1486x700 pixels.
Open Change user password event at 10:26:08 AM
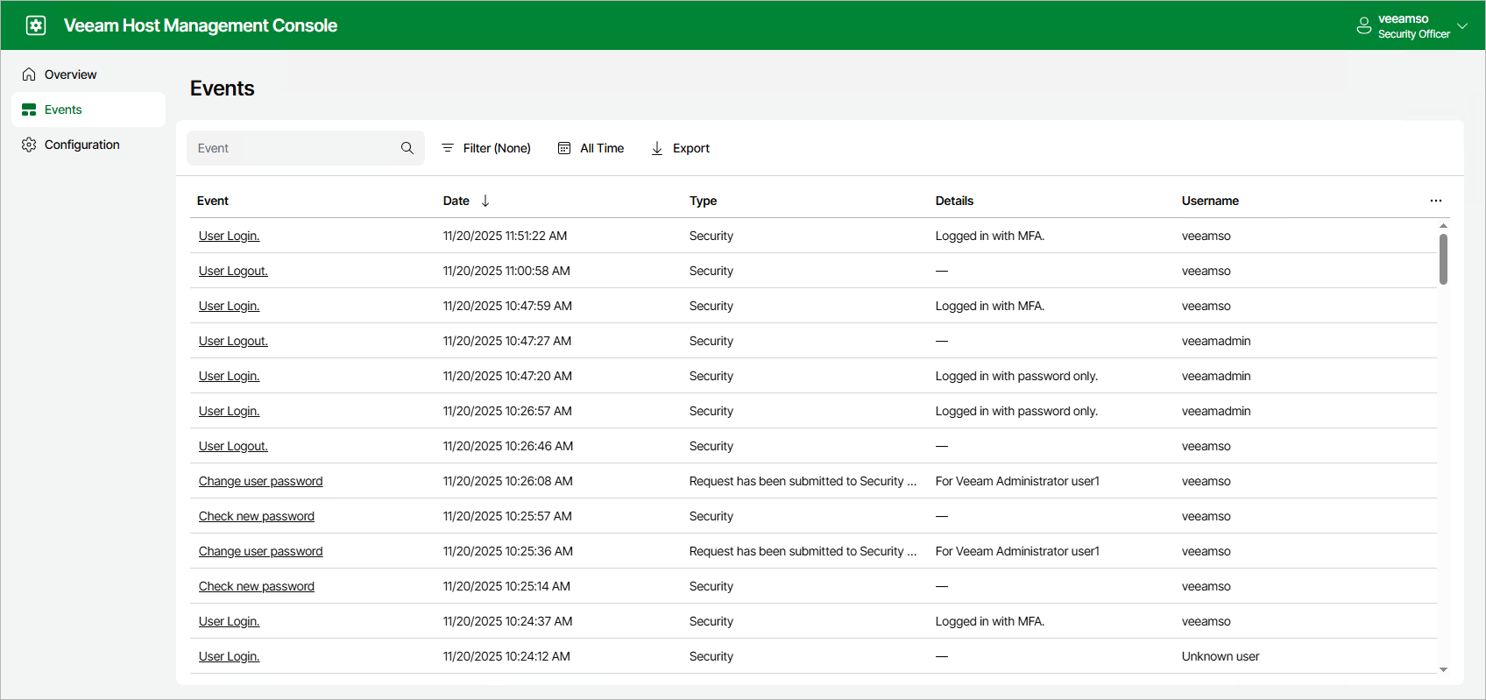pos(260,481)
